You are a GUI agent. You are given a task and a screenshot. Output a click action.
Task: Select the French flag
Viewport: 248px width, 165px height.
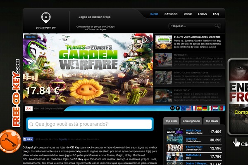[x=194, y=108]
